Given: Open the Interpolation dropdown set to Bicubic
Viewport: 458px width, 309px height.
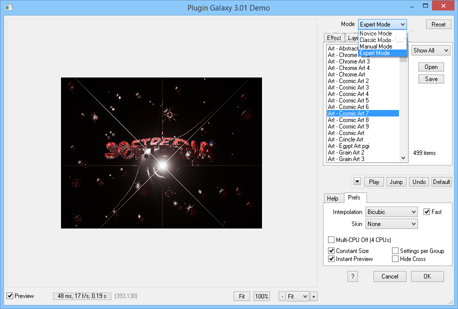Looking at the screenshot, I should (x=391, y=211).
